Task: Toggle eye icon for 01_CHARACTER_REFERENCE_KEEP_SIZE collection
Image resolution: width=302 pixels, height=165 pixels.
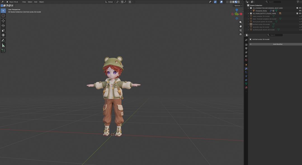Action: pyautogui.click(x=300, y=8)
